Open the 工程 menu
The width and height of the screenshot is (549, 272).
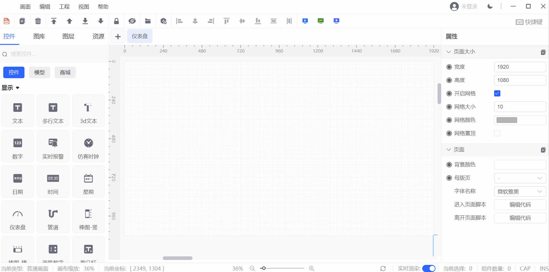click(x=64, y=6)
